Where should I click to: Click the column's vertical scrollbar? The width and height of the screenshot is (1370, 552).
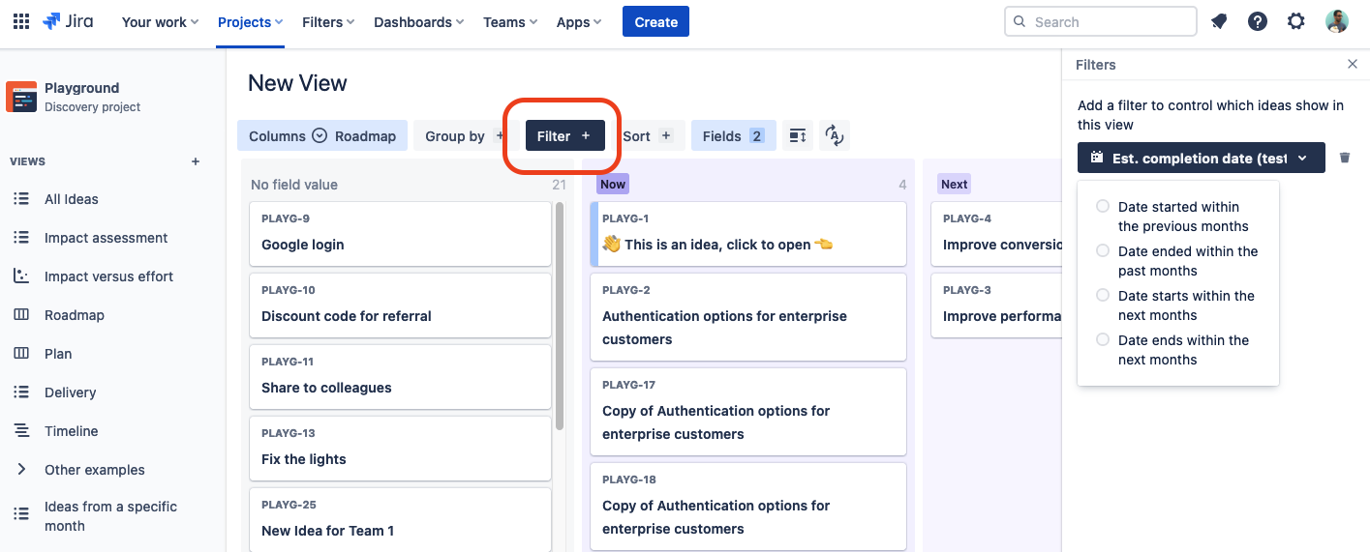(560, 316)
